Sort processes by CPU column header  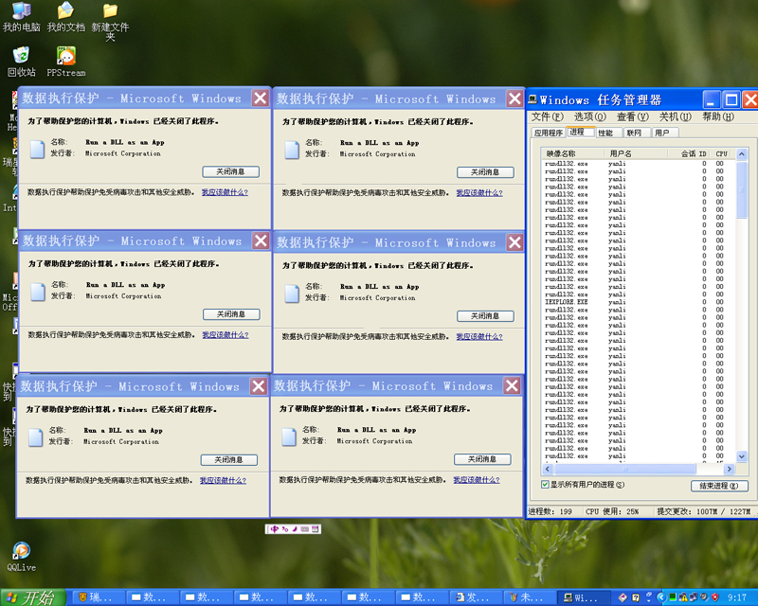coord(721,153)
